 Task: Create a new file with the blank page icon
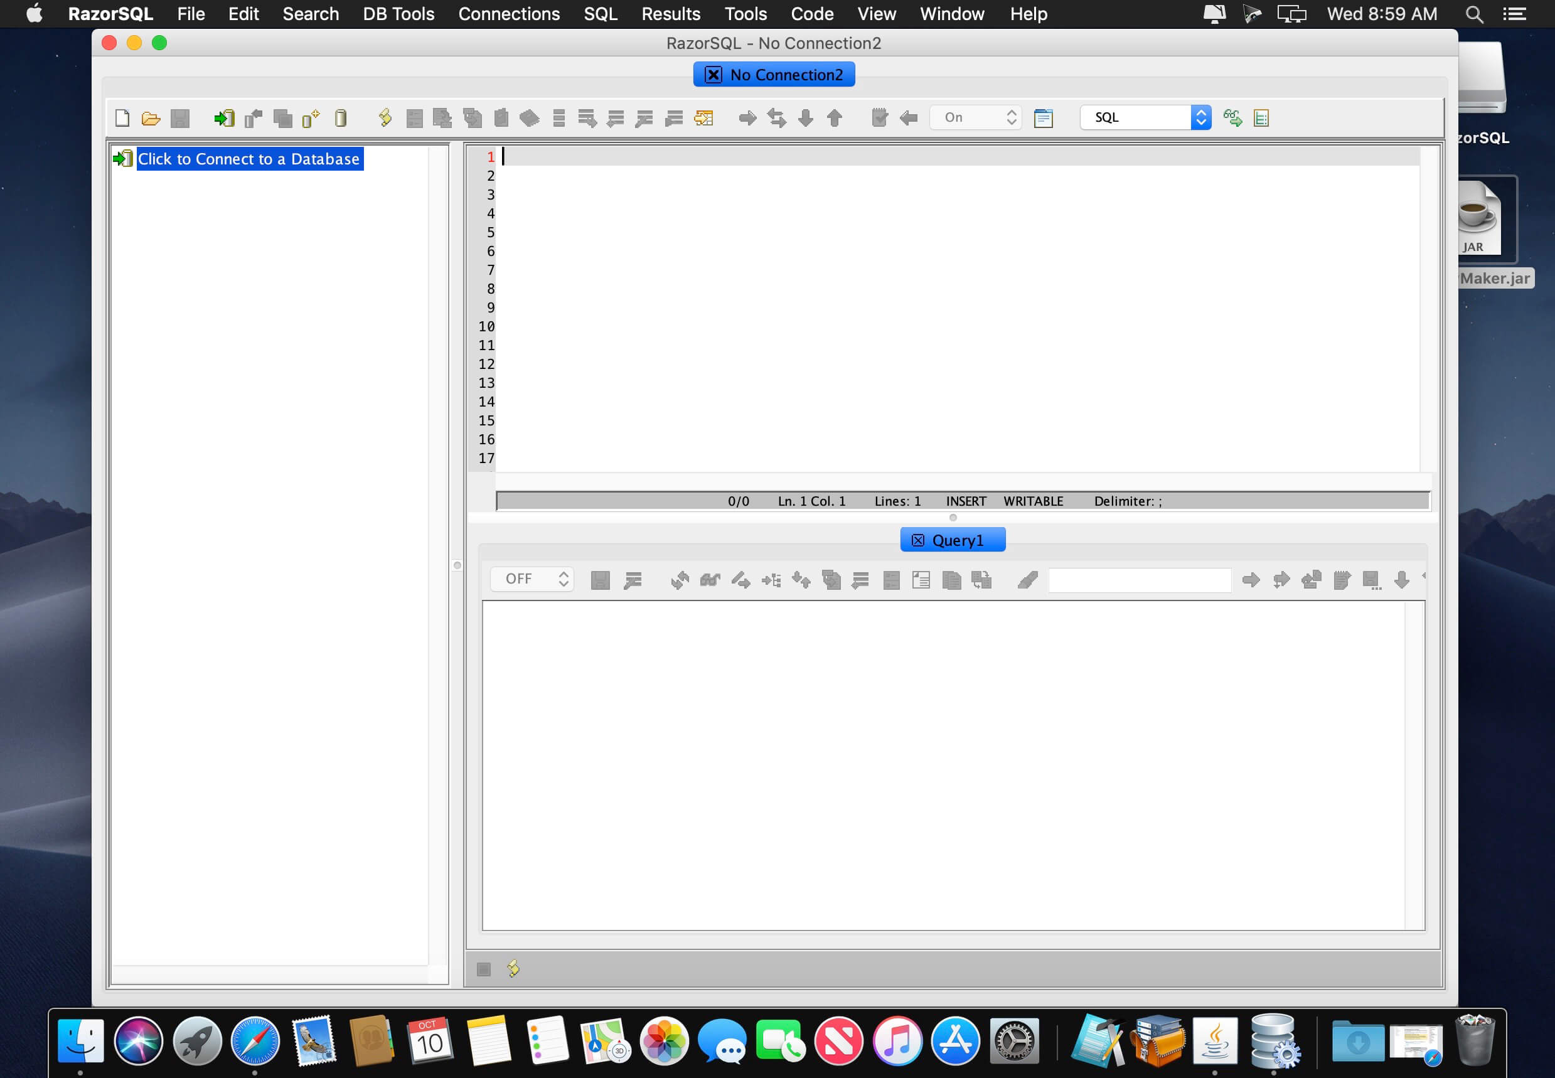point(122,118)
